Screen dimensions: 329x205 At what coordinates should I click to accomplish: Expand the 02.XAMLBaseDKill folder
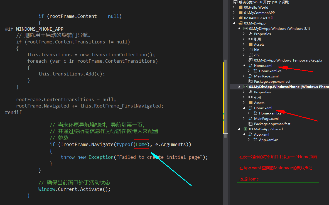[x=234, y=18]
